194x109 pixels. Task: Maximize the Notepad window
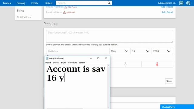(98, 58)
